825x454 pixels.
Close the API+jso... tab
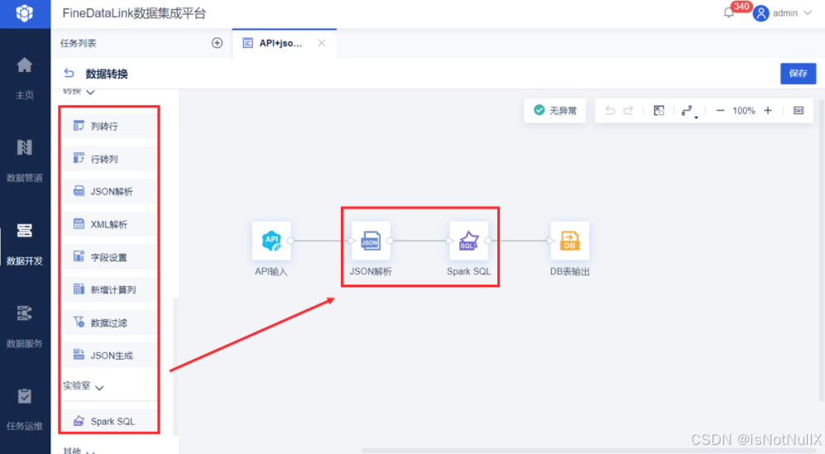pyautogui.click(x=321, y=43)
